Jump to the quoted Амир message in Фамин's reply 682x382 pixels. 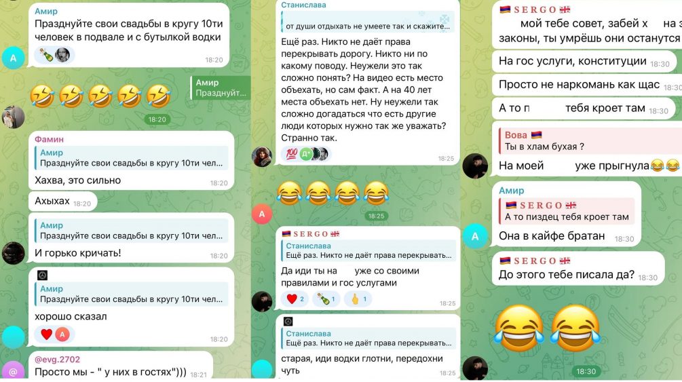[132, 158]
